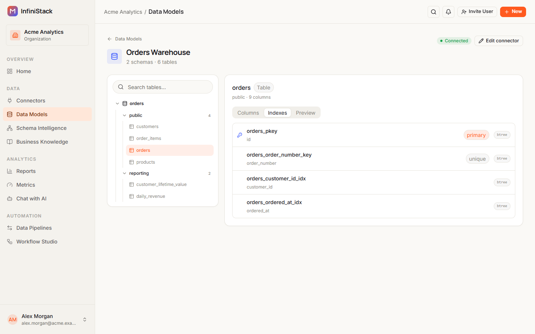Open the daily_revenue table
Screen dimensions: 535x334
pos(170,196)
